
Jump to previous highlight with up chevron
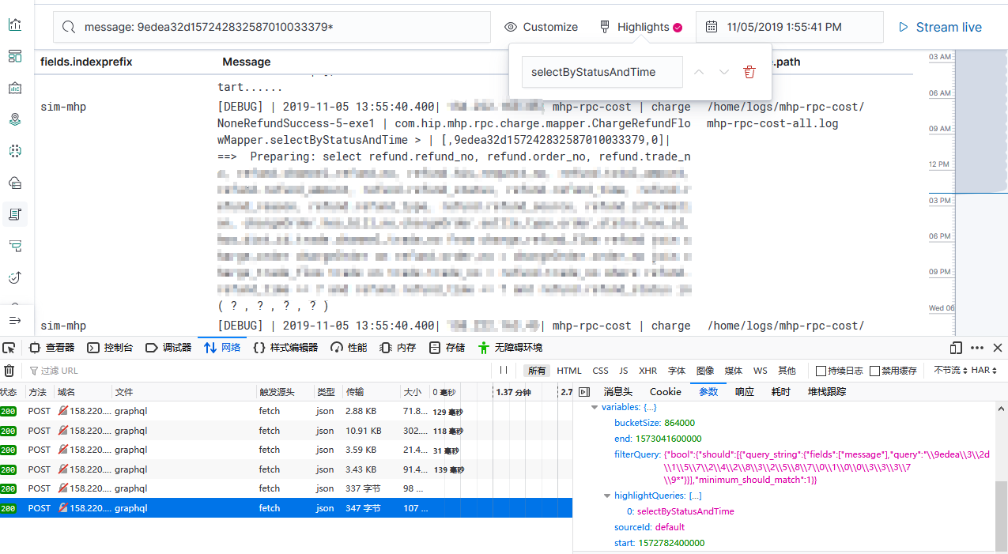tap(699, 72)
